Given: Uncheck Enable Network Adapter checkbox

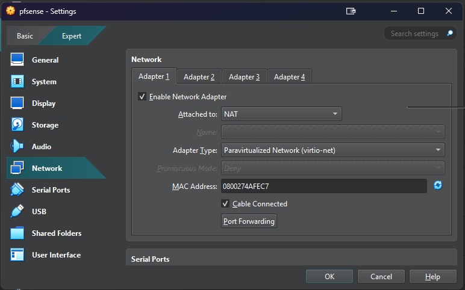Looking at the screenshot, I should tap(142, 97).
